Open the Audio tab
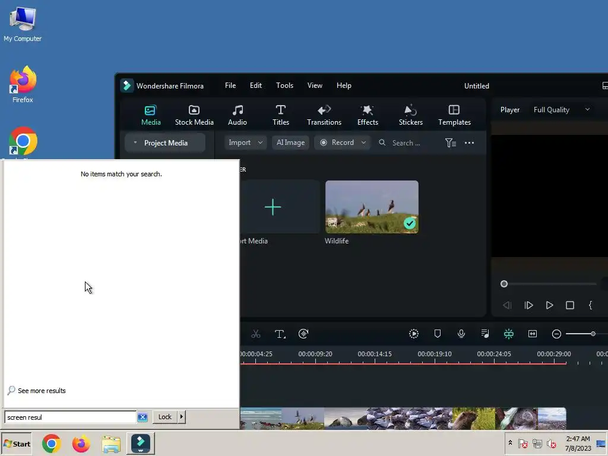 point(237,115)
